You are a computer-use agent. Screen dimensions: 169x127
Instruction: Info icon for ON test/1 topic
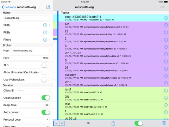point(166,98)
